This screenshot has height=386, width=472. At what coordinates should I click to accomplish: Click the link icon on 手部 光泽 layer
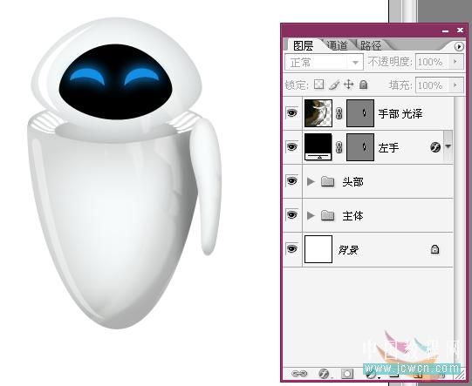339,113
